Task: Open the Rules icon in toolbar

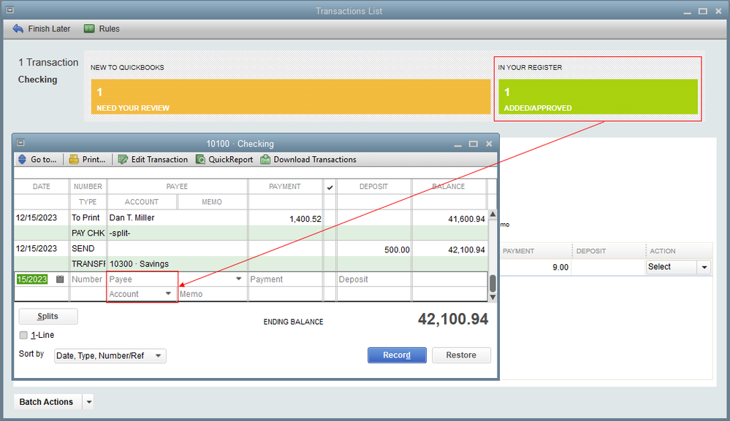Action: (x=89, y=28)
